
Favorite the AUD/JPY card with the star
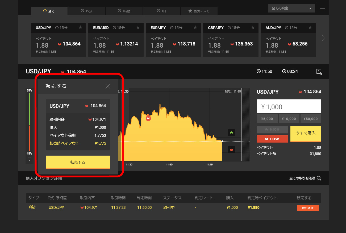tap(310, 27)
